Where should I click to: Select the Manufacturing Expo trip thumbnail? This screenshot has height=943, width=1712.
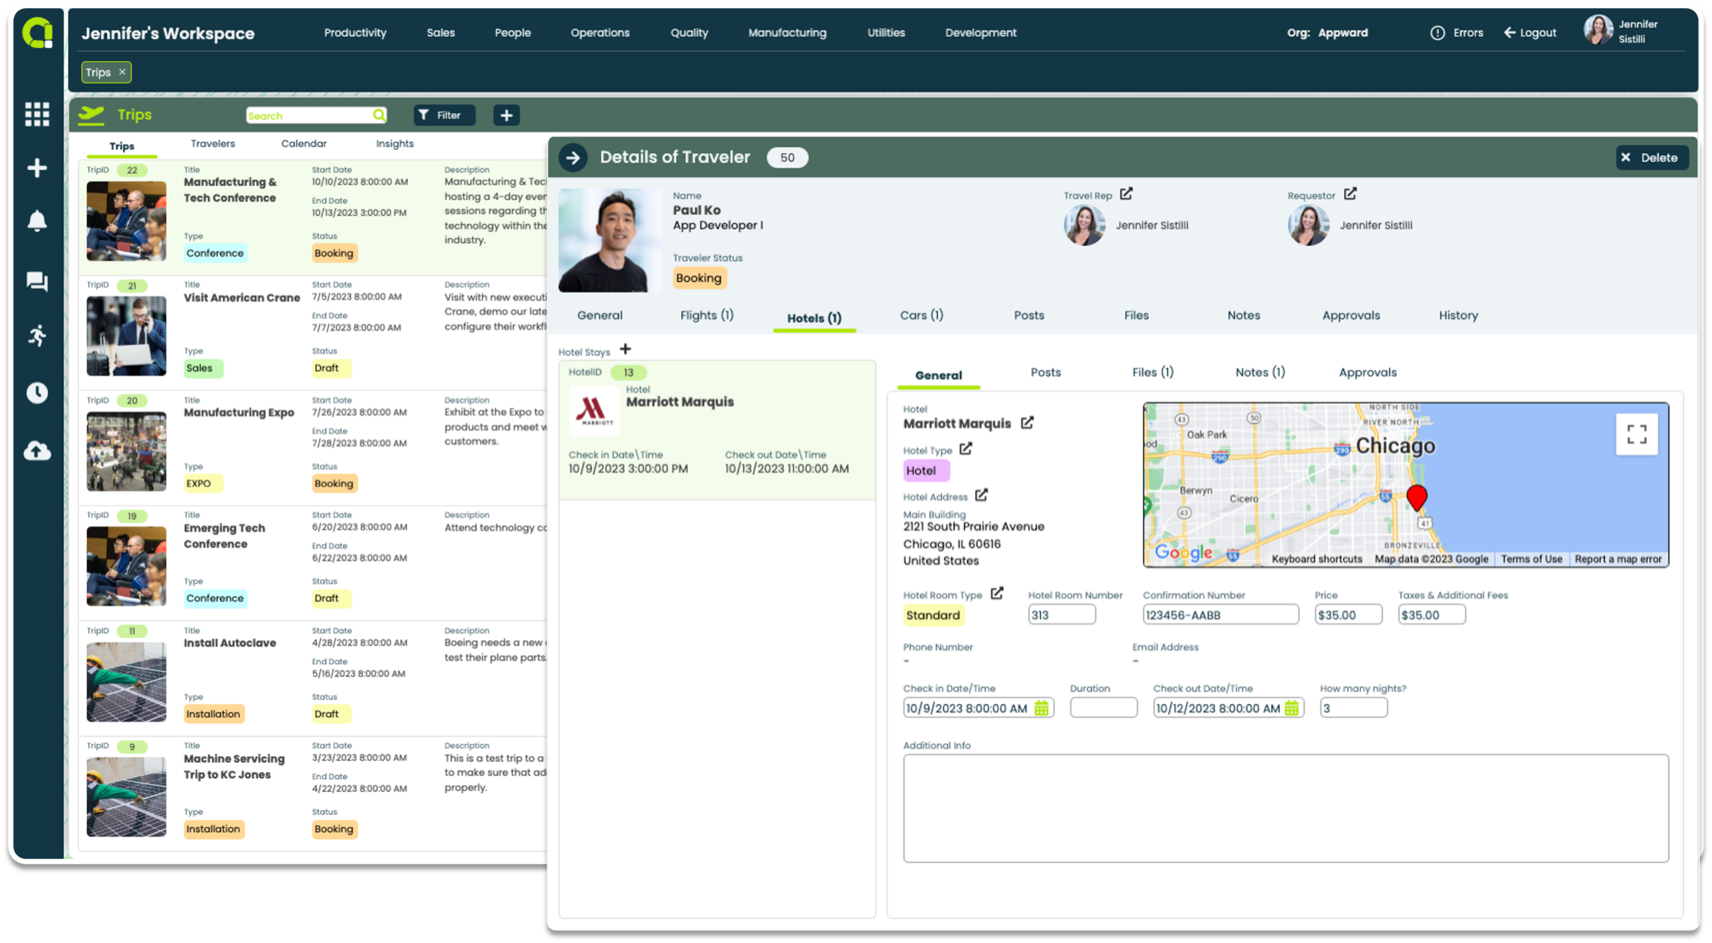(126, 451)
